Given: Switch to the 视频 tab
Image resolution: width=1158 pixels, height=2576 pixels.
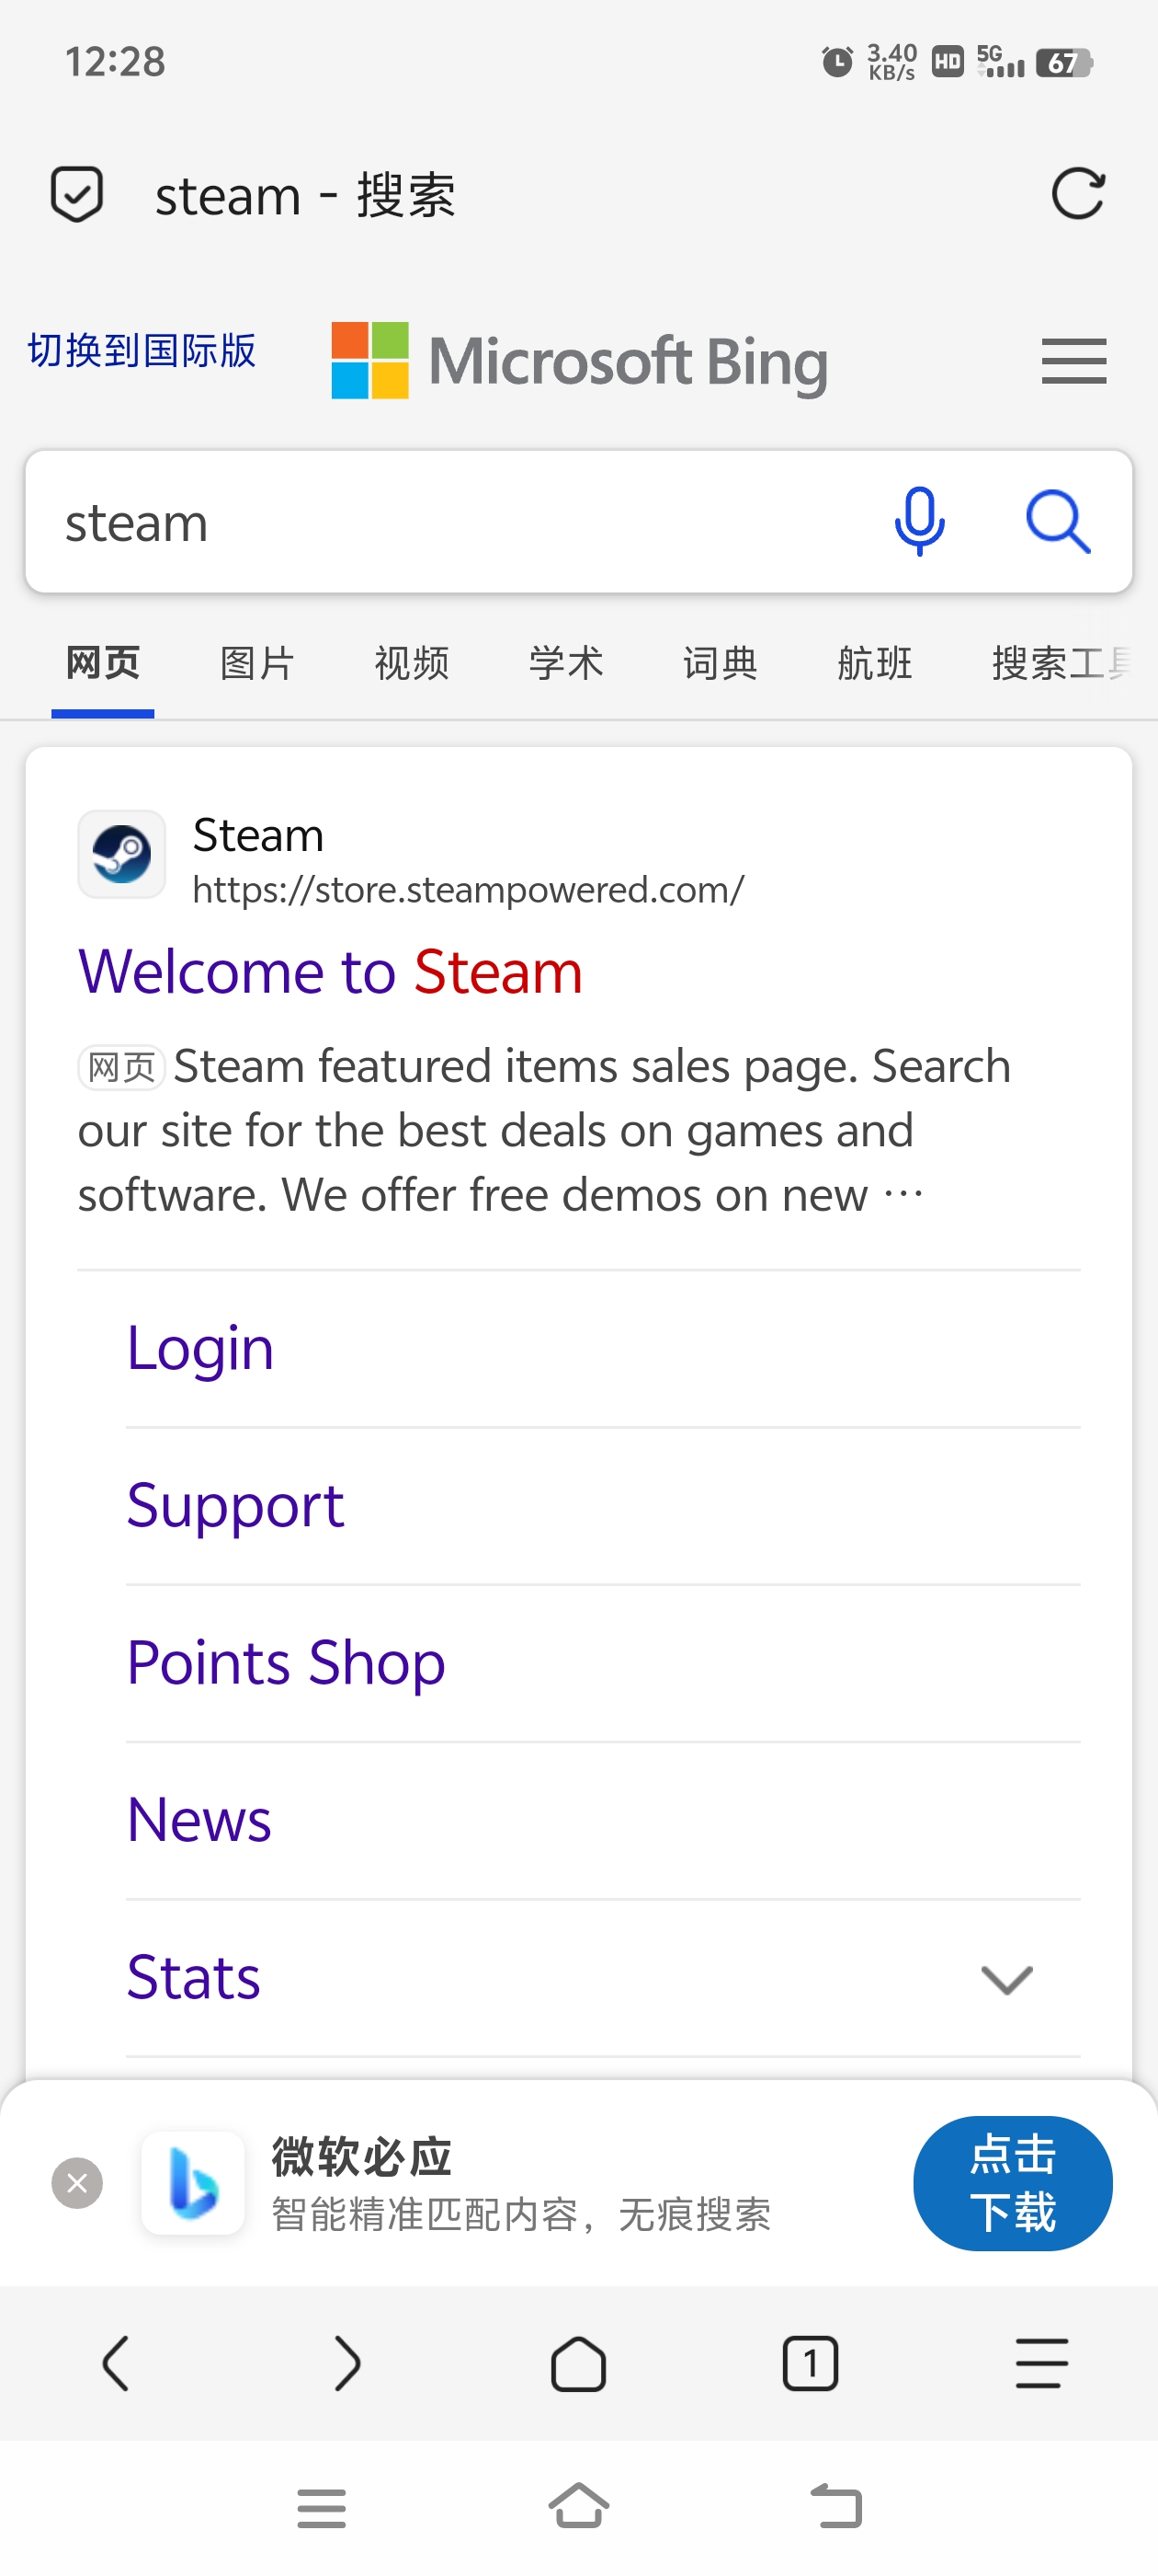Looking at the screenshot, I should [412, 663].
